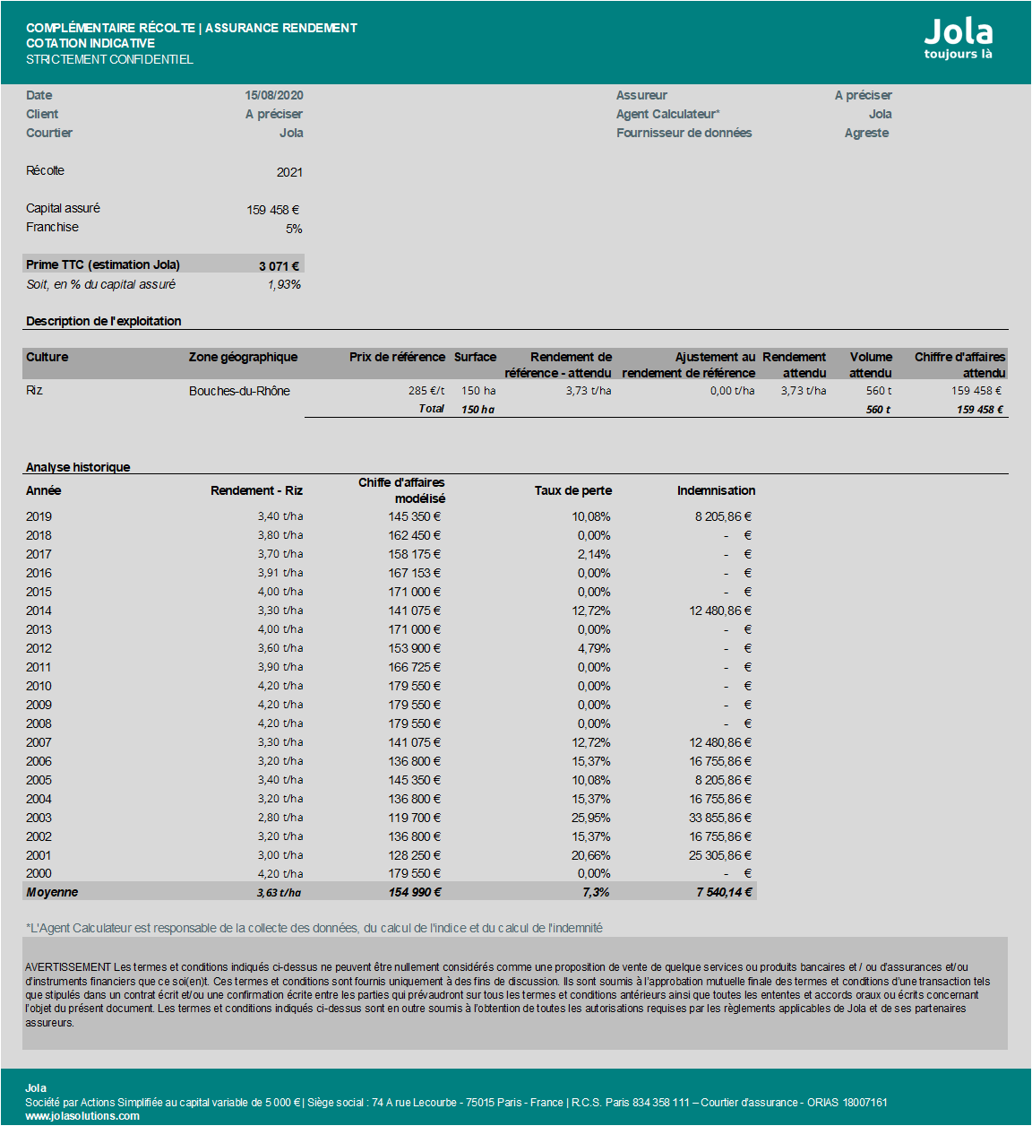Click the Agent Calculateur value "Jola"
The width and height of the screenshot is (1032, 1126).
coord(881,114)
